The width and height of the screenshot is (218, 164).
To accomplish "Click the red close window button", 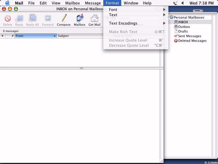I will 4,9.
